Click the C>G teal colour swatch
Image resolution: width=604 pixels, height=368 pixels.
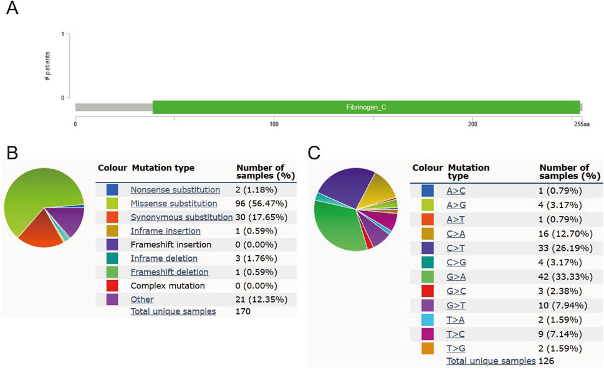pyautogui.click(x=428, y=263)
